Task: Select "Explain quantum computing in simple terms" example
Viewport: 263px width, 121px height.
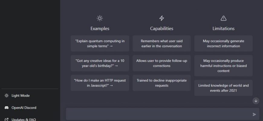Action: pyautogui.click(x=100, y=44)
